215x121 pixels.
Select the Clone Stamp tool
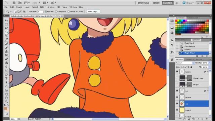point(6,51)
